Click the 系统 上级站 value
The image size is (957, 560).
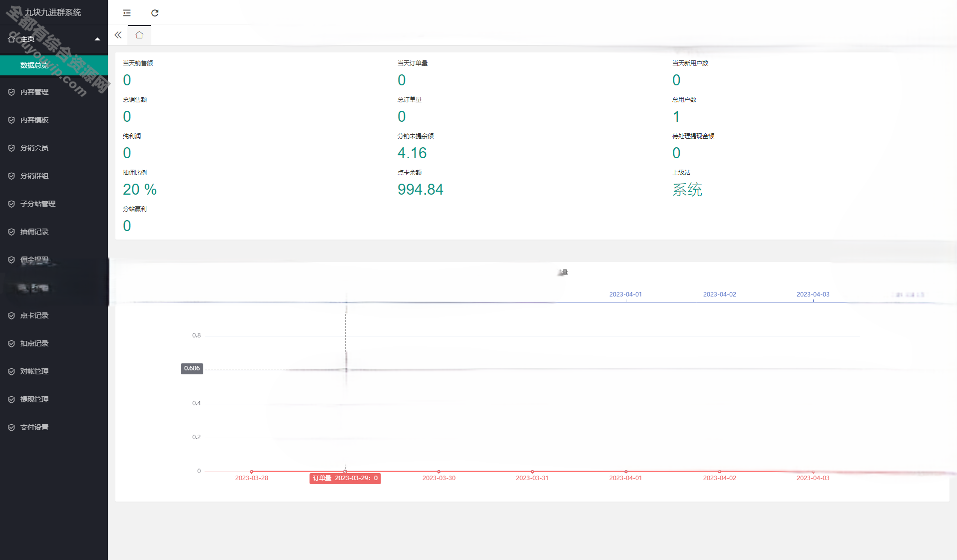pyautogui.click(x=687, y=190)
